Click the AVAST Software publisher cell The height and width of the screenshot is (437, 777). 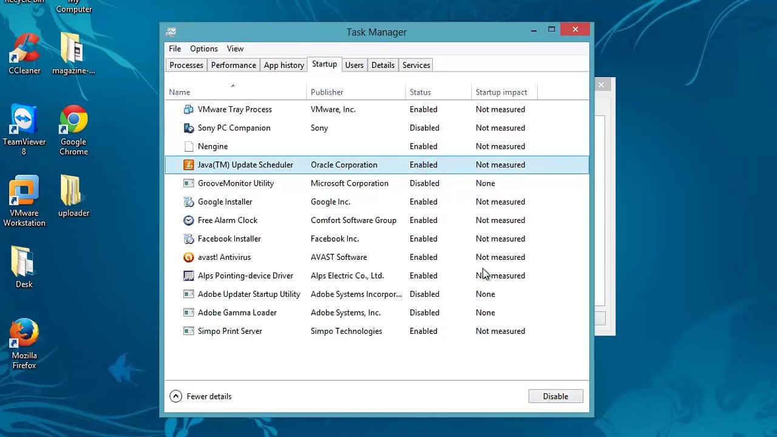(339, 257)
